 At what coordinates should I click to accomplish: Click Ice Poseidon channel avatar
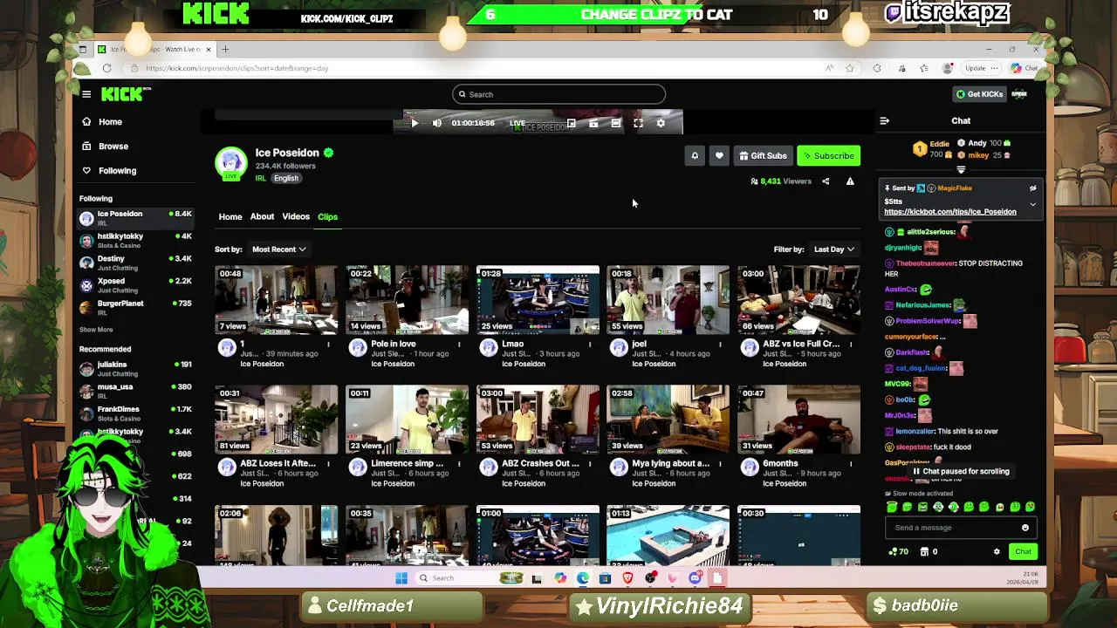[x=231, y=162]
